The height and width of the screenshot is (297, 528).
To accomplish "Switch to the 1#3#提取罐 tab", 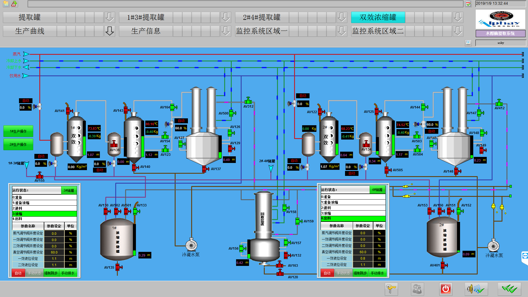I will coord(146,17).
